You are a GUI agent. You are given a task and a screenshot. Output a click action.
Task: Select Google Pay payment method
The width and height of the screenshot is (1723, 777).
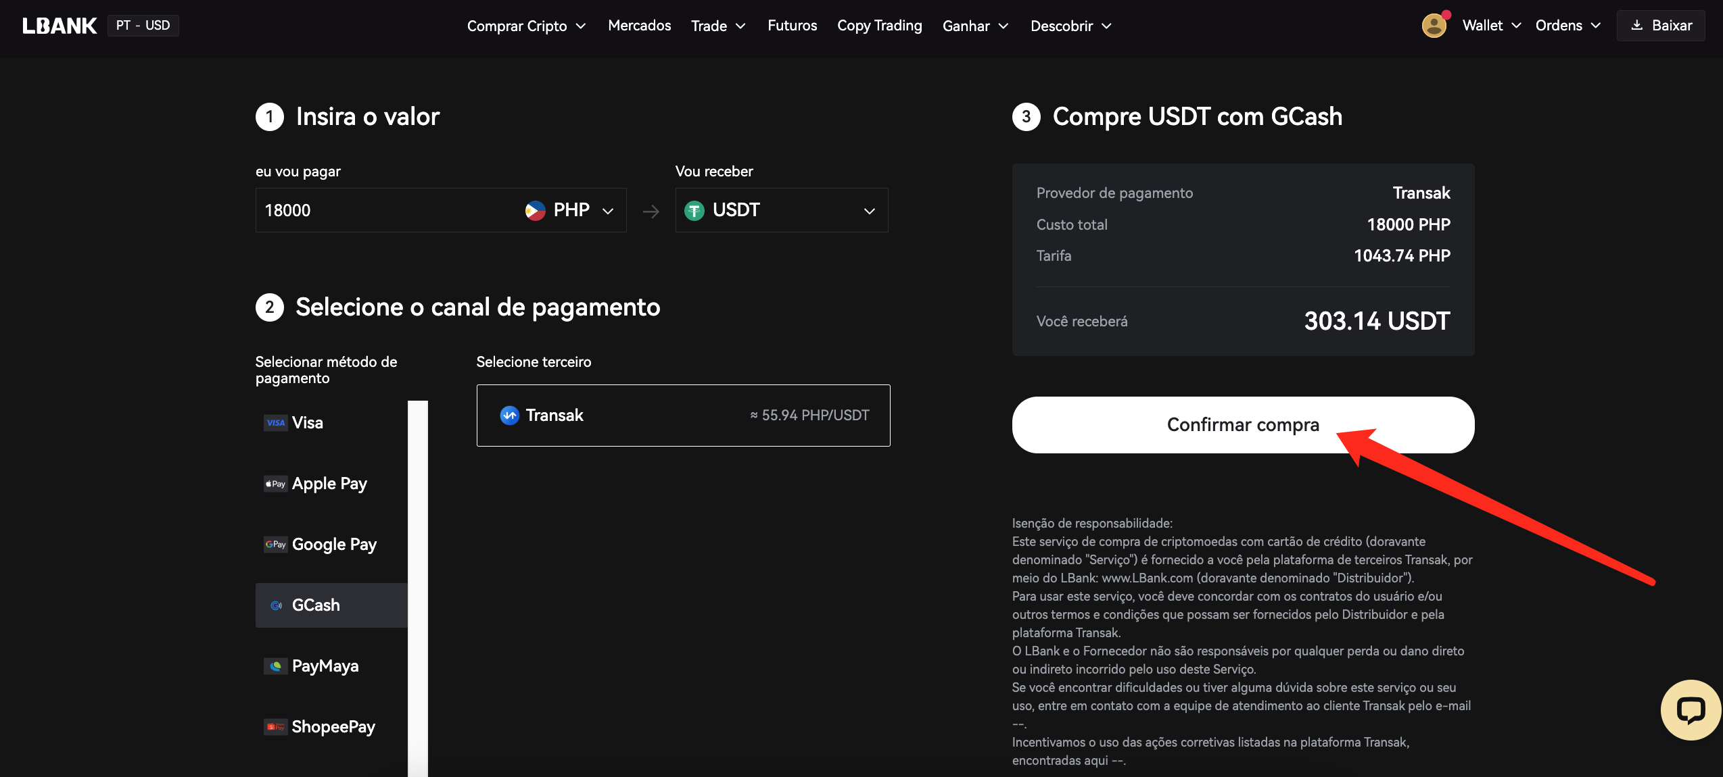click(331, 545)
